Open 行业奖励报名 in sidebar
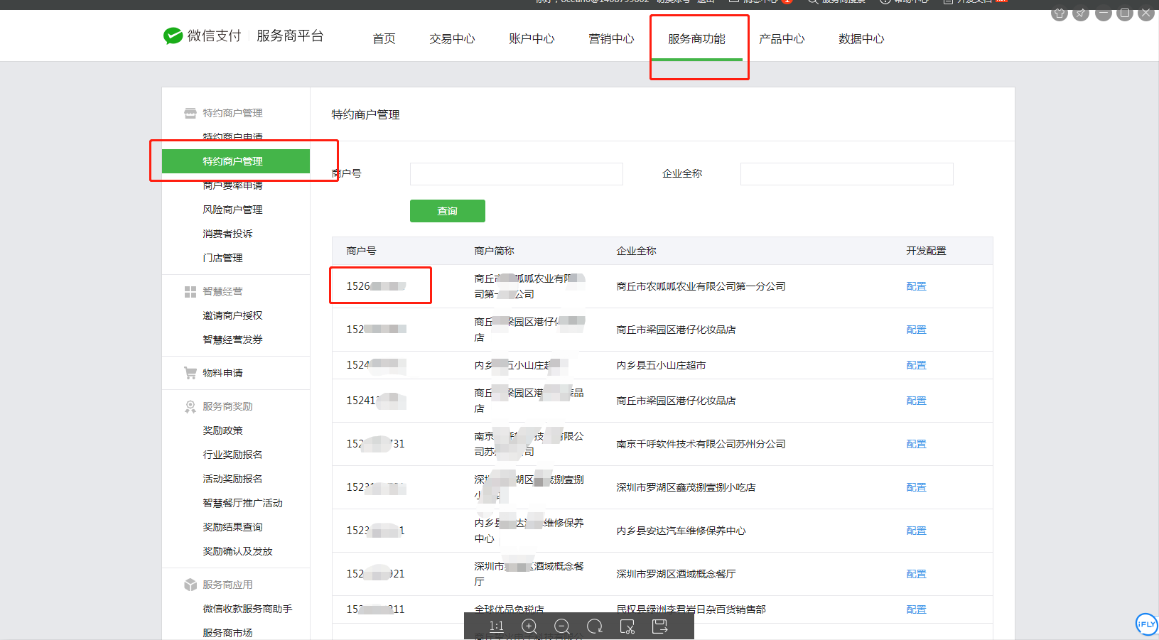The image size is (1159, 640). click(x=232, y=455)
